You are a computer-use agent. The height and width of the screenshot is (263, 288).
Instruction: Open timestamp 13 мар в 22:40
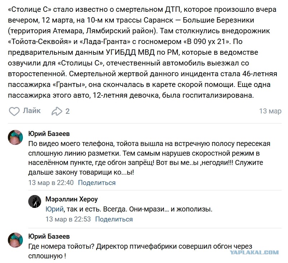(x=51, y=183)
